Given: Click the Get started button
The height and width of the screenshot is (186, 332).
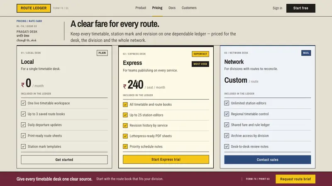Looking at the screenshot, I should 64,160.
